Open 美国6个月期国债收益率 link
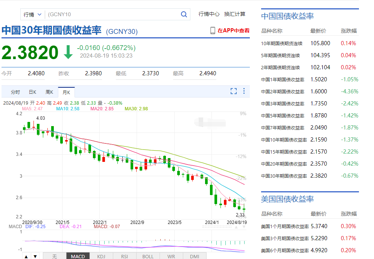The width and height of the screenshot is (374, 259). point(285,250)
